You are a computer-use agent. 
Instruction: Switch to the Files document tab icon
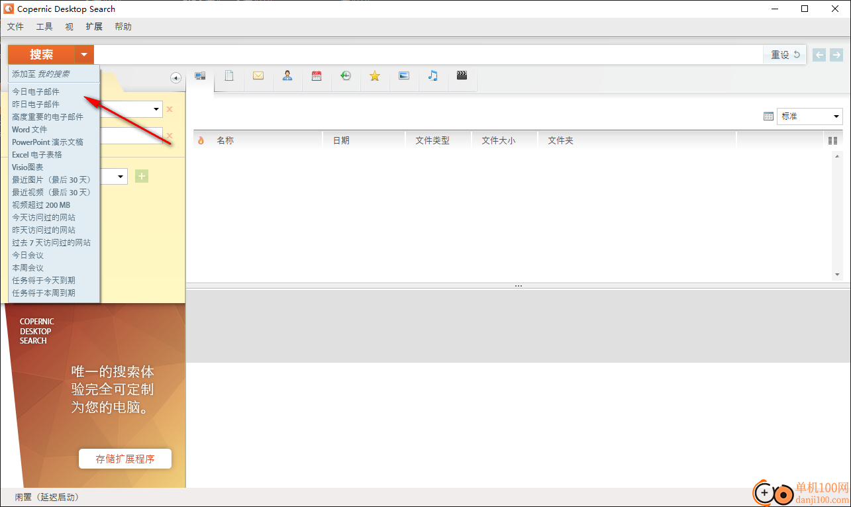[229, 75]
